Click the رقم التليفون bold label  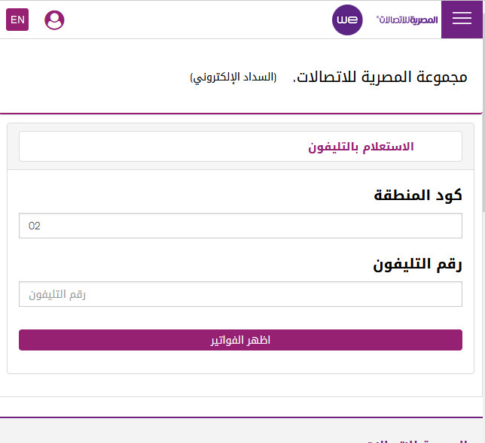[x=417, y=264]
